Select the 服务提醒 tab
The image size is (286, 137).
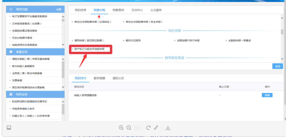click(x=99, y=78)
